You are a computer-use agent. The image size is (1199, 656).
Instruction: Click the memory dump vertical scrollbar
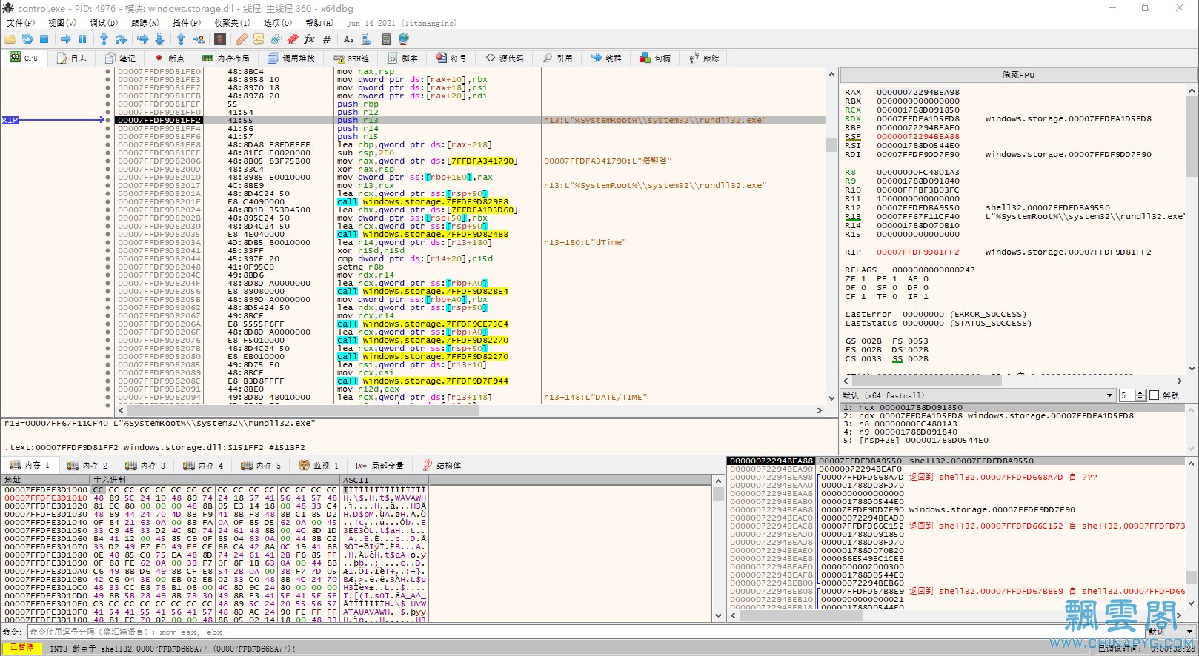click(718, 548)
